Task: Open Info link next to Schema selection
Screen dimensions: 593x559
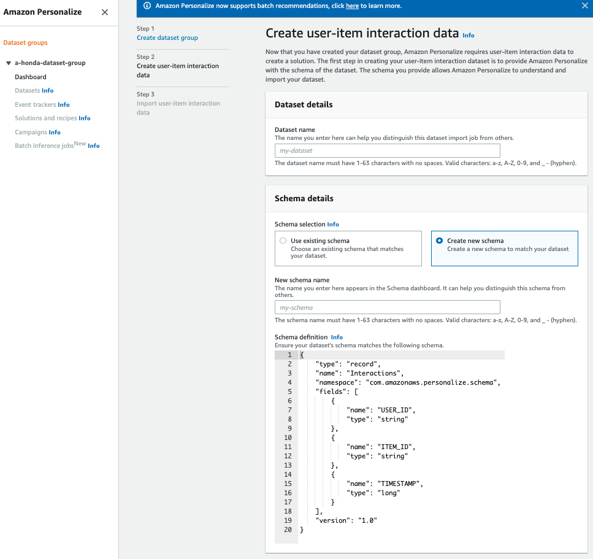Action: click(x=333, y=224)
